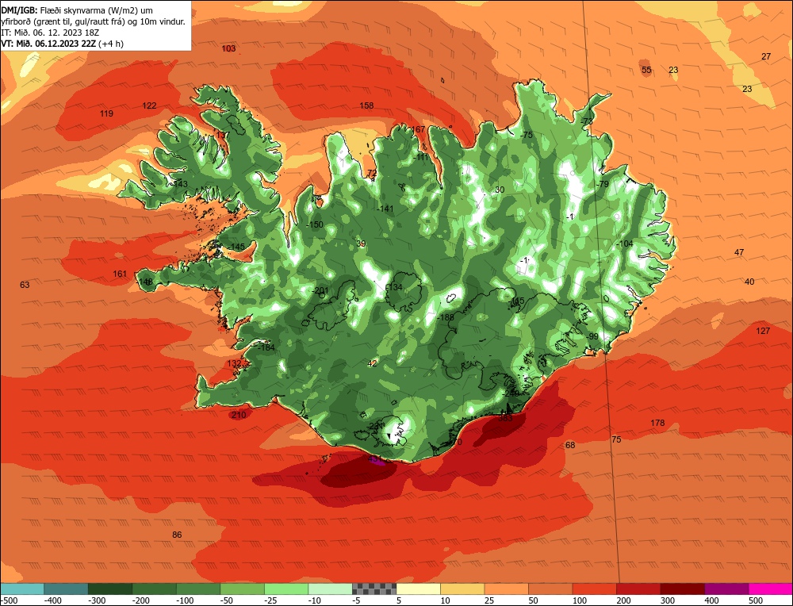Click the 210 flux value

(x=239, y=416)
